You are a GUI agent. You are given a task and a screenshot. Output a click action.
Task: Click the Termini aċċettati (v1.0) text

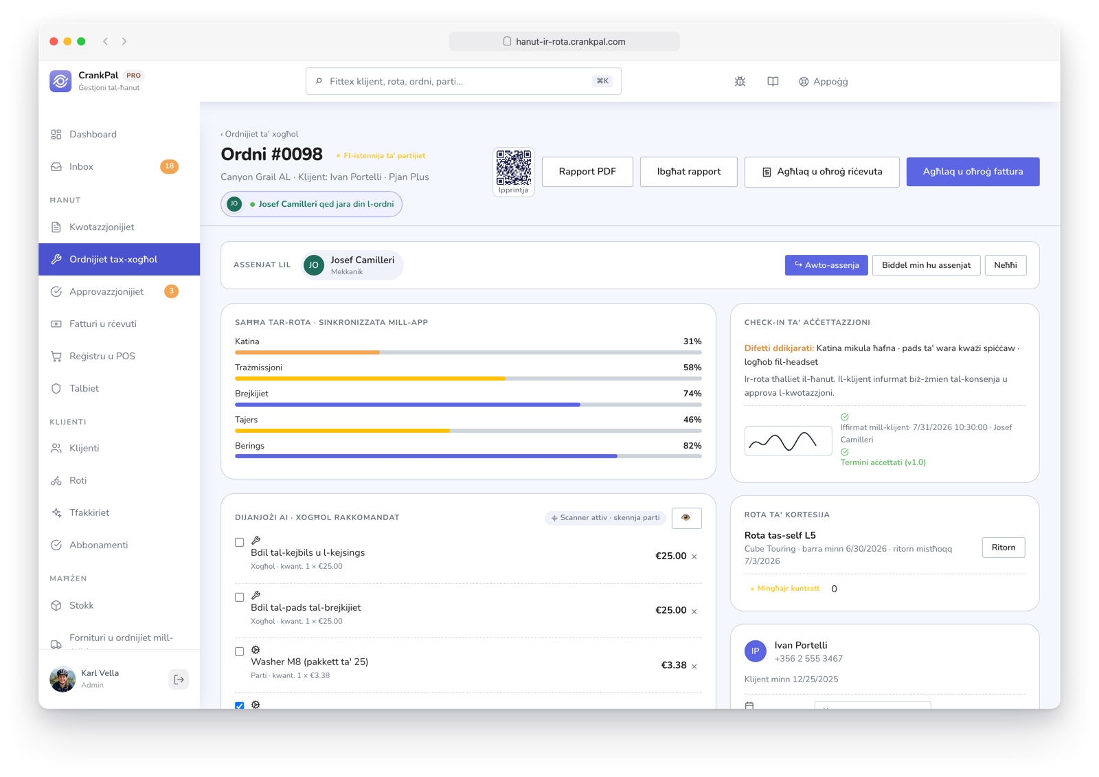pos(883,462)
